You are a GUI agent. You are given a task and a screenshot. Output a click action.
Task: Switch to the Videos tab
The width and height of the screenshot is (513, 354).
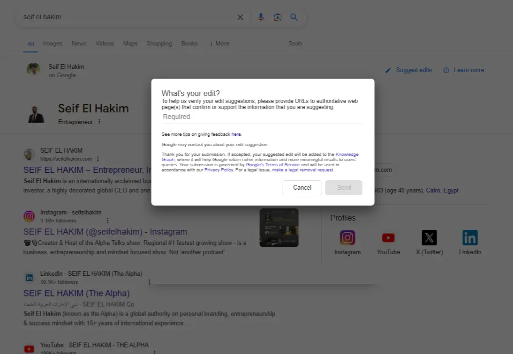(105, 44)
